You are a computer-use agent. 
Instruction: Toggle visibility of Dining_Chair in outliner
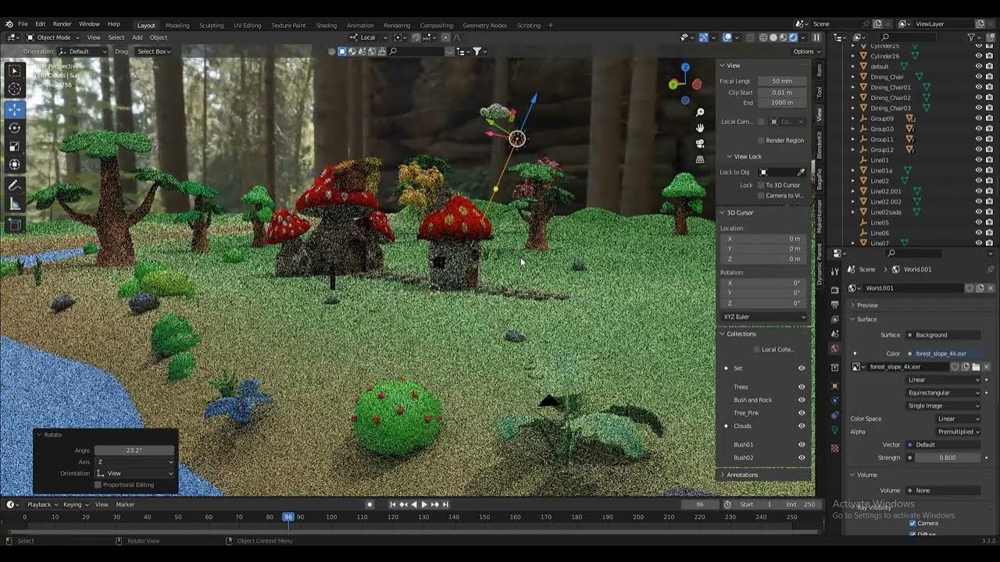(978, 76)
